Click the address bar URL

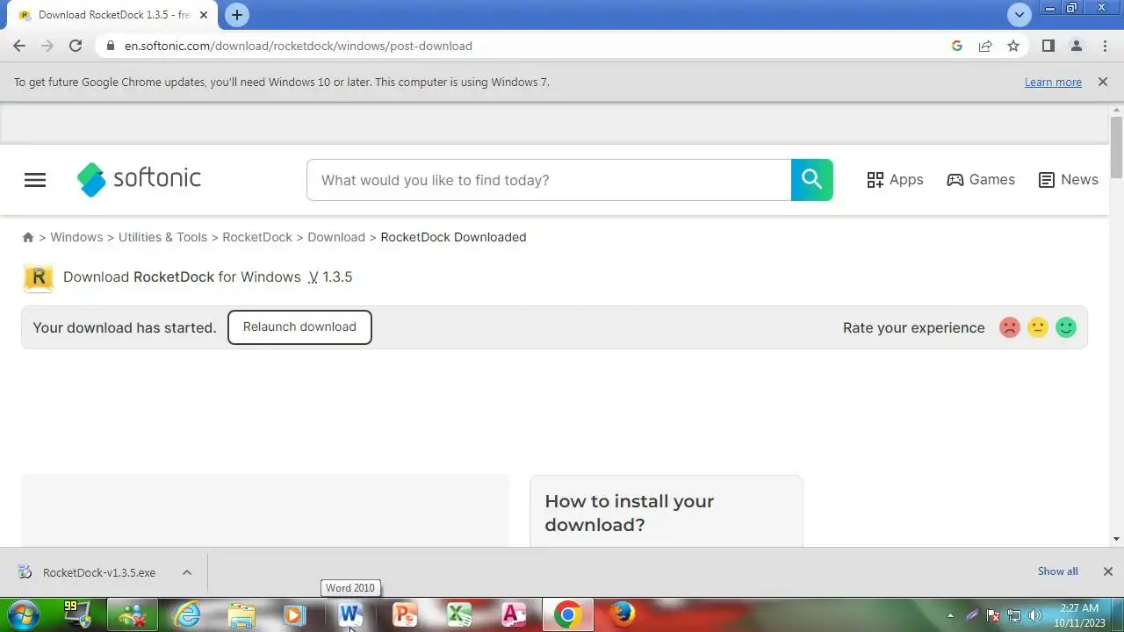point(299,46)
